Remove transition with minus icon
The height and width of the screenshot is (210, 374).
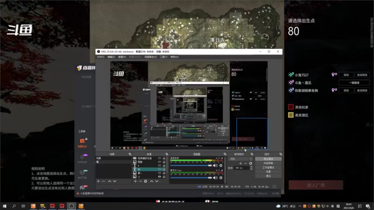pyautogui.click(x=245, y=163)
